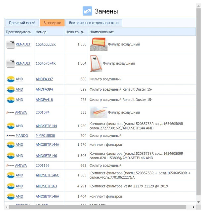Select price 4 291 cell
The width and height of the screenshot is (205, 211).
point(76,186)
